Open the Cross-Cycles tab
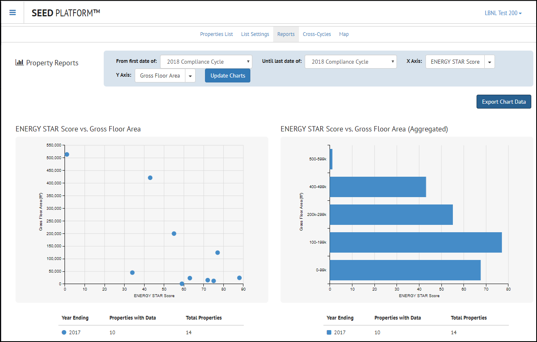The image size is (537, 342). [x=317, y=34]
